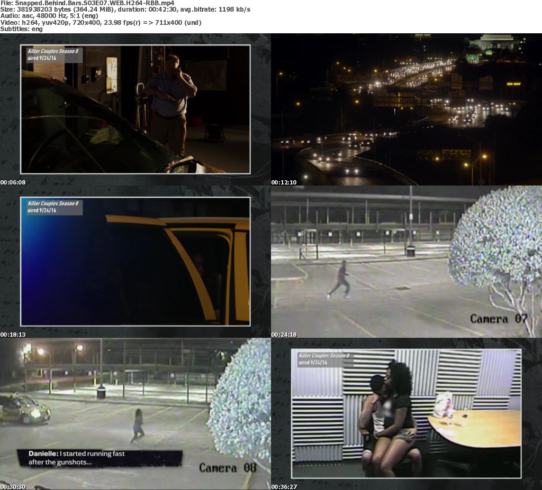Image resolution: width=542 pixels, height=490 pixels.
Task: Click the Camera 08 overlay label
Action: pos(228,468)
